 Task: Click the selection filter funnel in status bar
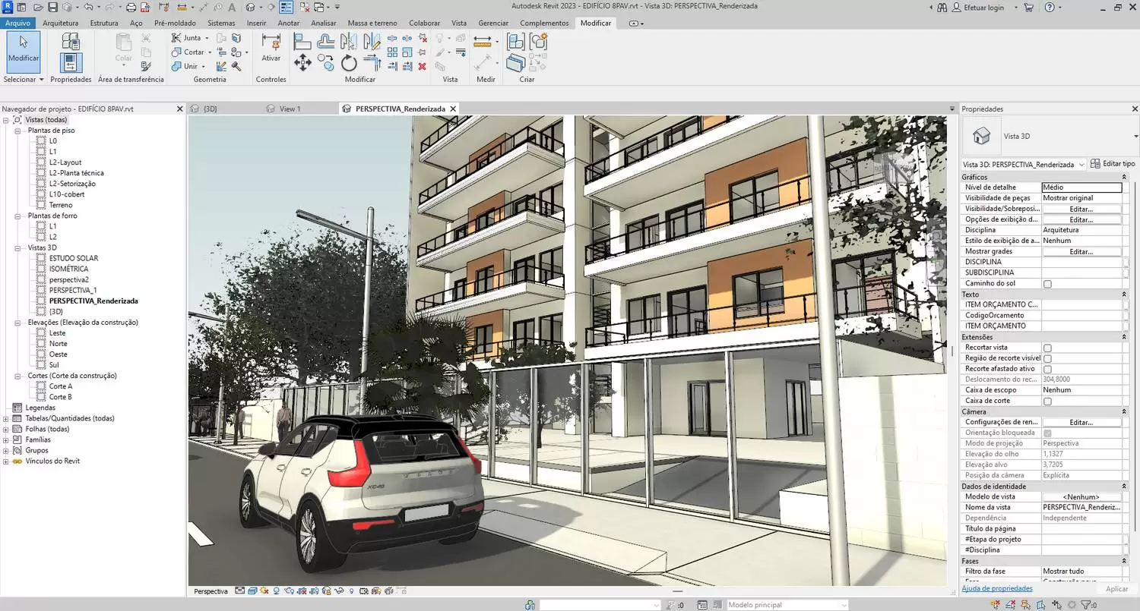tap(1087, 605)
